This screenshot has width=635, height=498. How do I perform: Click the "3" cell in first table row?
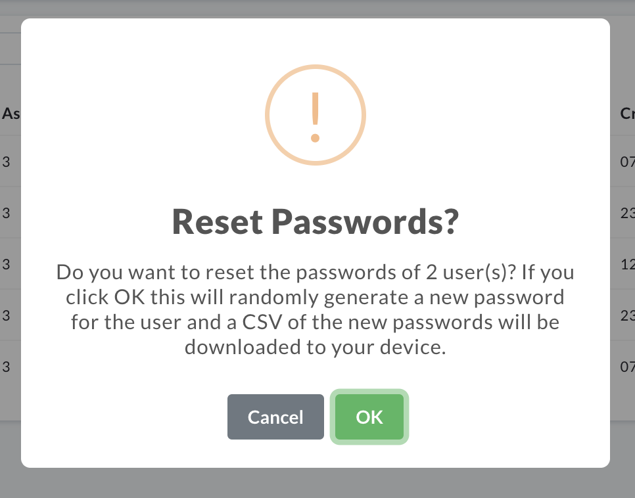(6, 162)
